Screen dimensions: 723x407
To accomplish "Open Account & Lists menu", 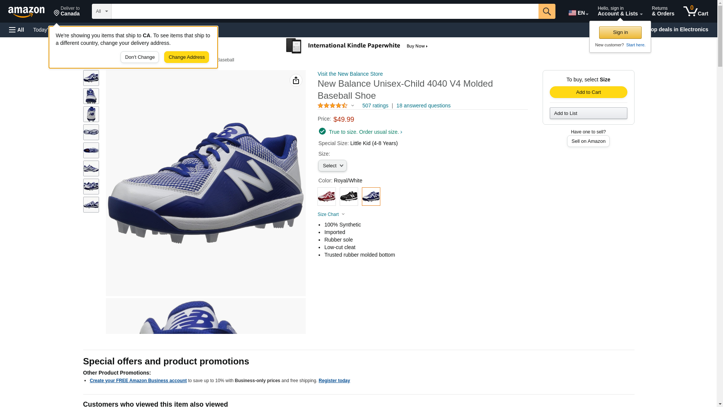I will (x=619, y=11).
